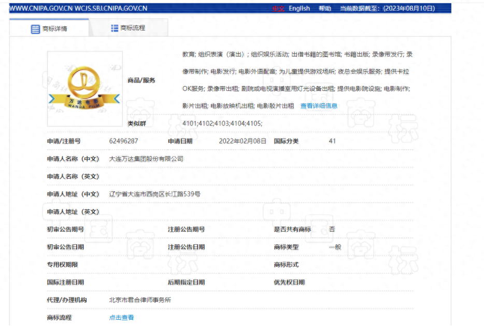Switch display language to 中文
Viewport: 484px width, 326px height.
[x=278, y=8]
